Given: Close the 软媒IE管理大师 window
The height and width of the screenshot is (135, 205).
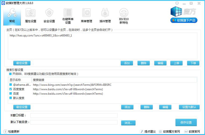Looking at the screenshot, I should point(199,3).
